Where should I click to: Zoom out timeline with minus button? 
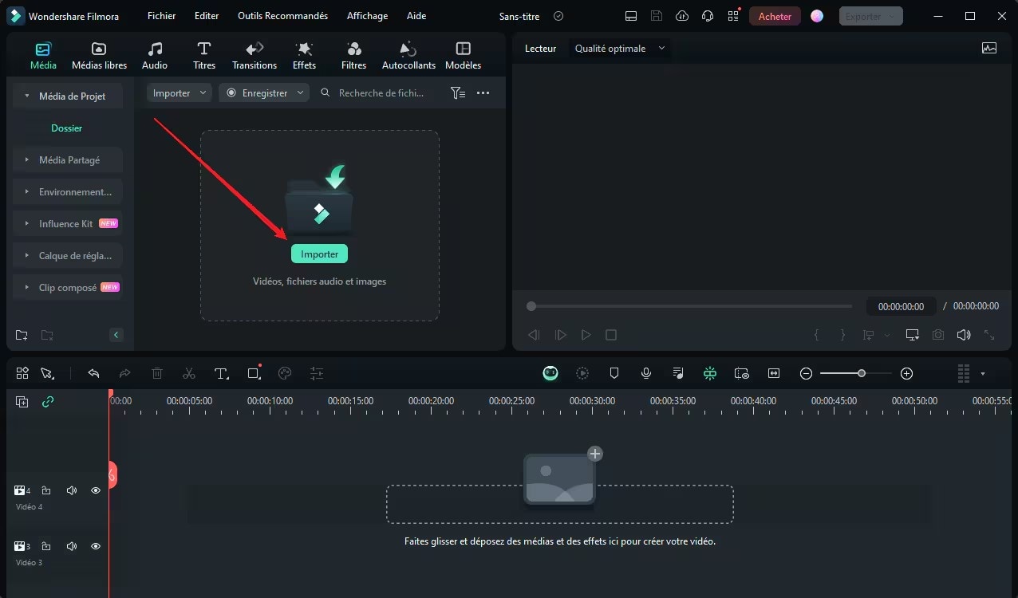(806, 373)
